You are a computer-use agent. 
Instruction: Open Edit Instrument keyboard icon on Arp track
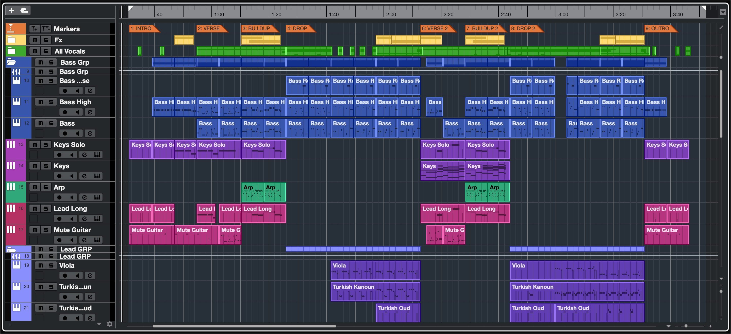(97, 197)
